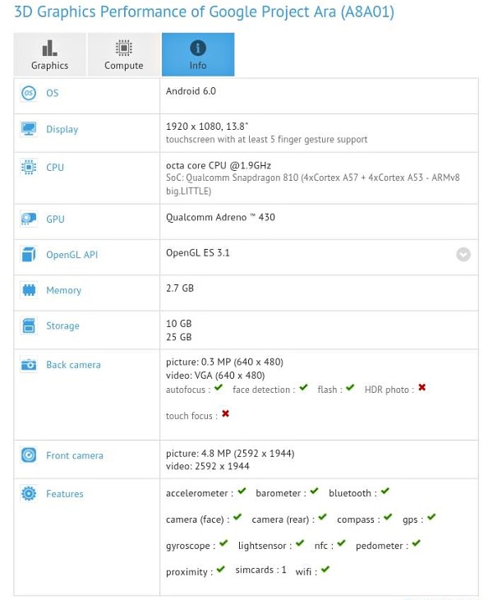493x600 pixels.
Task: Click the simcards : 1 text
Action: (260, 570)
